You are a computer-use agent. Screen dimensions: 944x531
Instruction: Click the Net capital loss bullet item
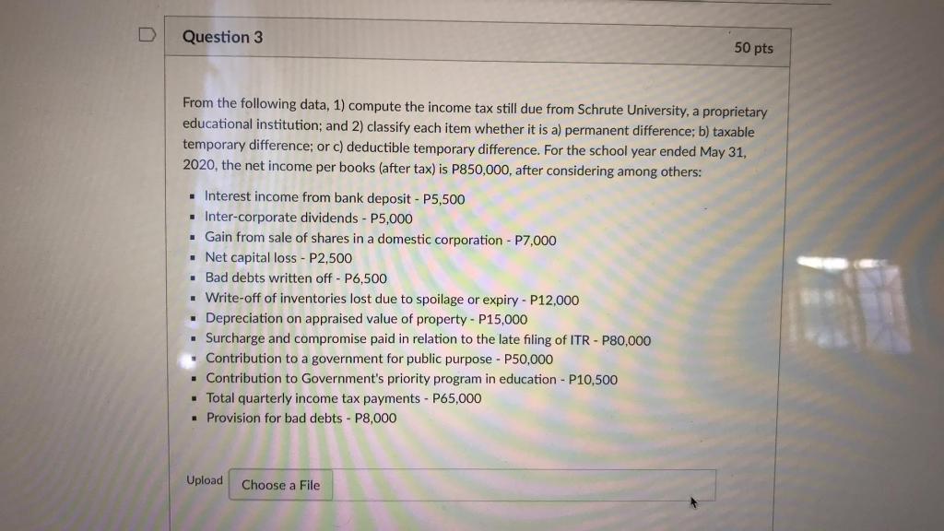coord(277,258)
